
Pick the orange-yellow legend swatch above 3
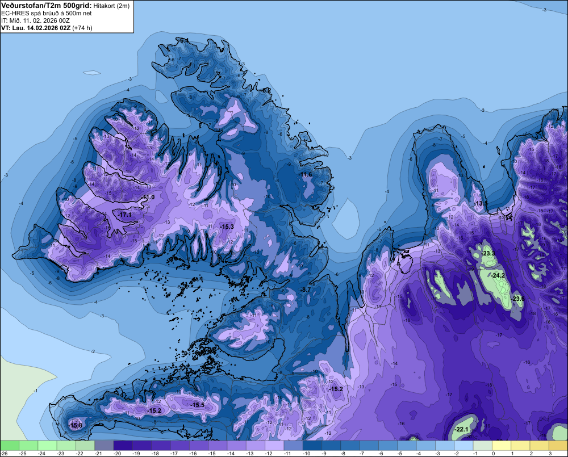tap(558, 445)
